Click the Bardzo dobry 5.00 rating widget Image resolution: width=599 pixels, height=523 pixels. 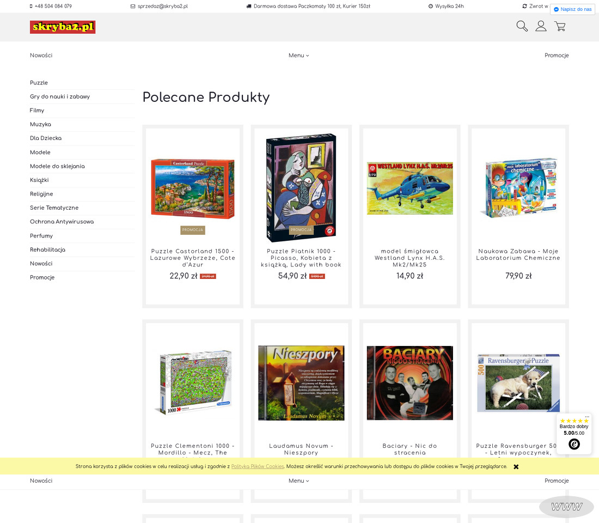click(x=574, y=434)
